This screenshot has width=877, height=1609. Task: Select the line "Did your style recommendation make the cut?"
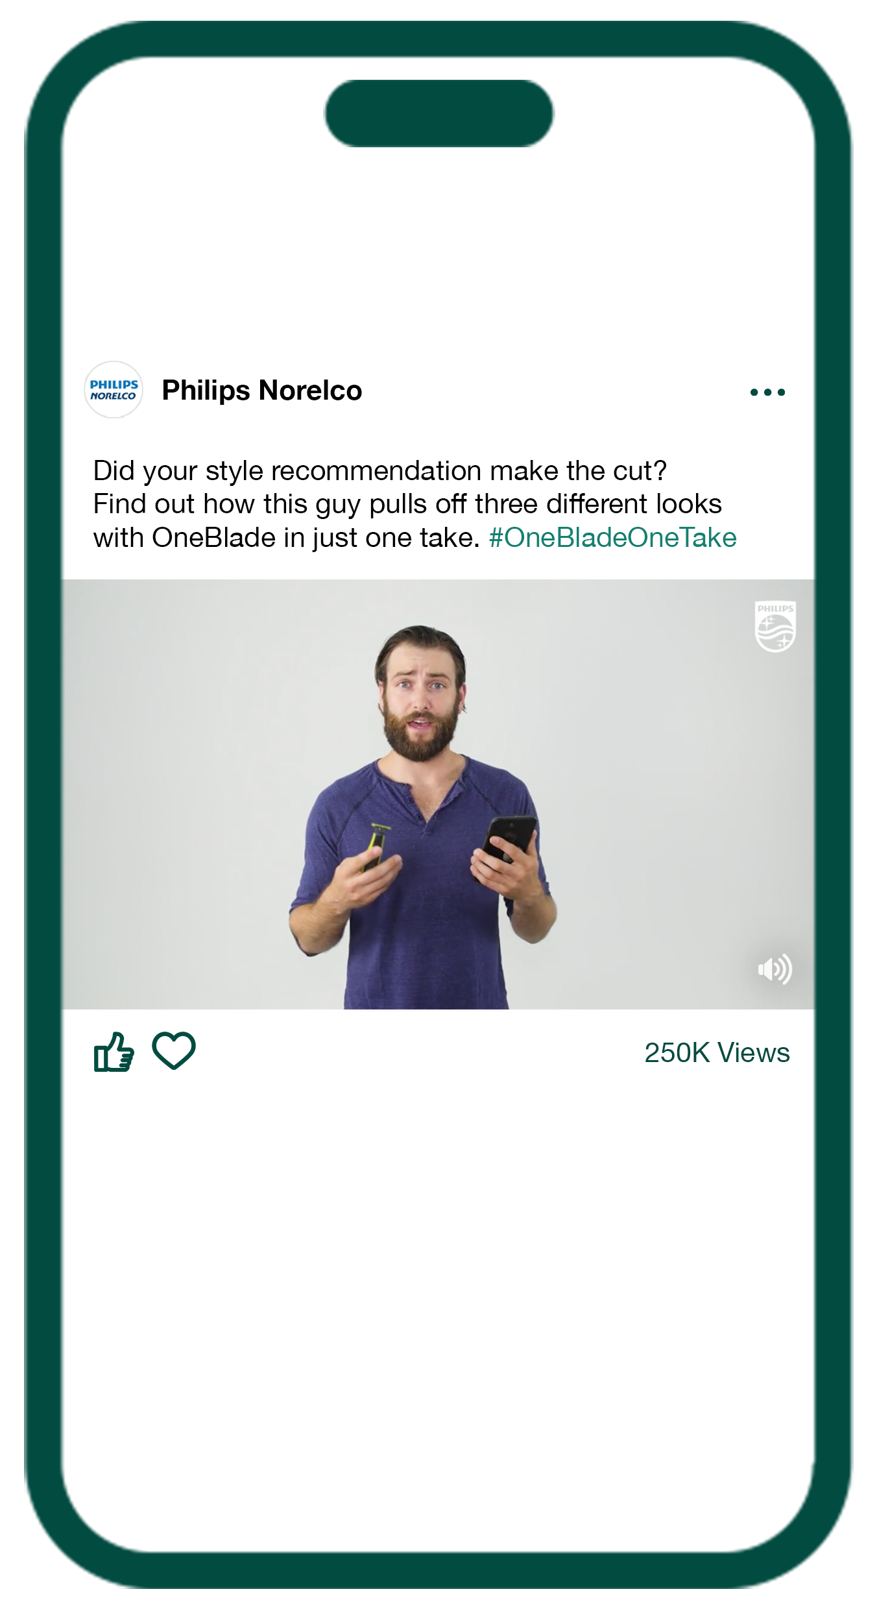[x=380, y=471]
